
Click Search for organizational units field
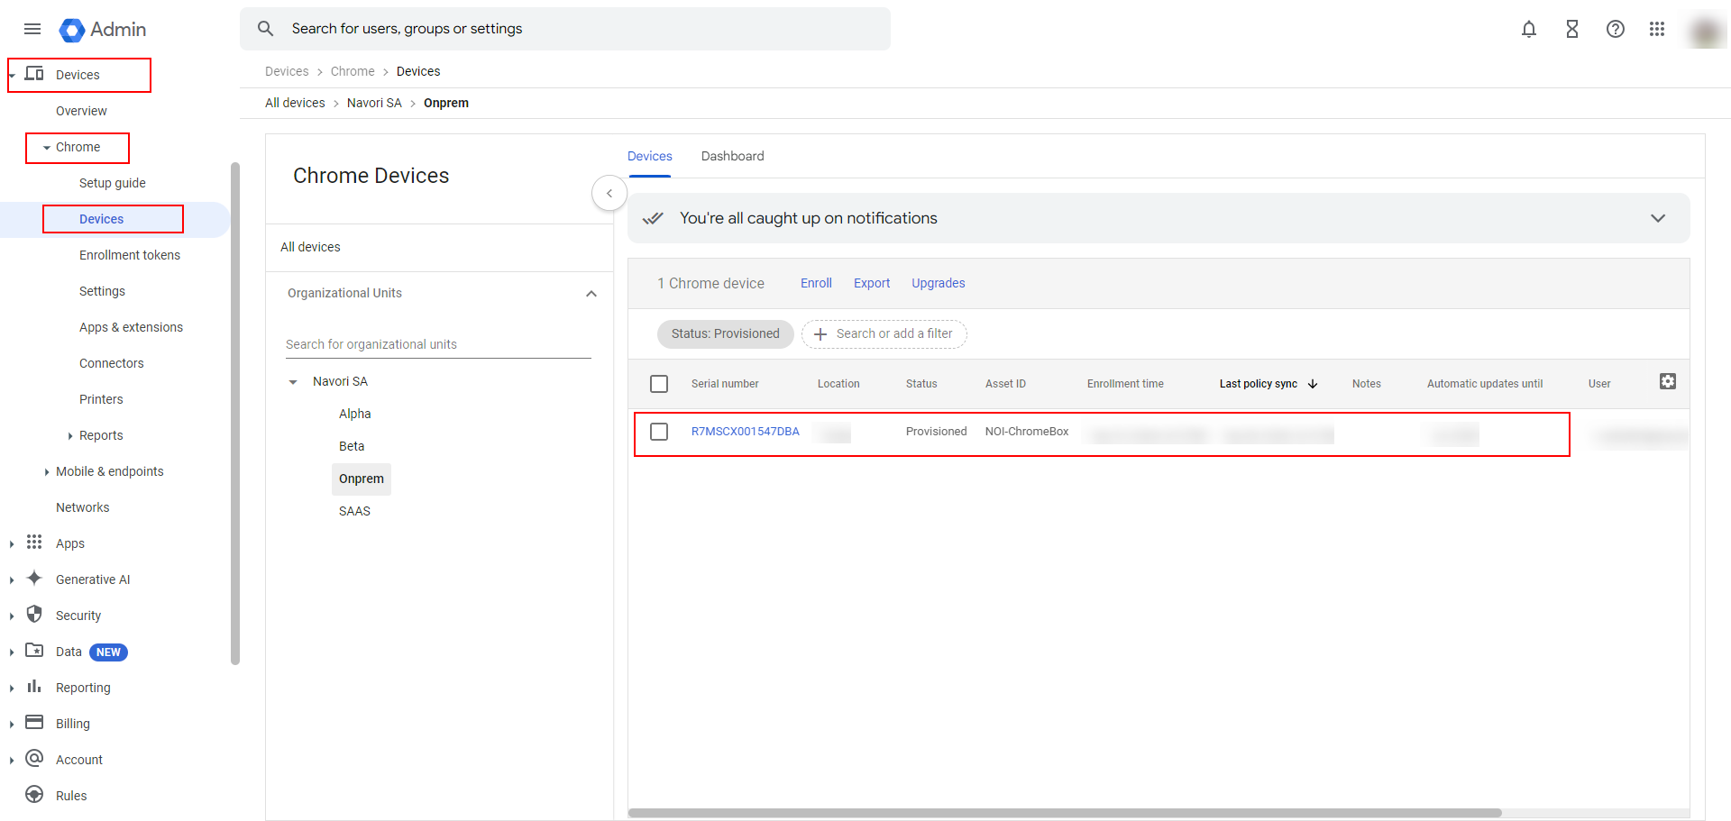(438, 344)
